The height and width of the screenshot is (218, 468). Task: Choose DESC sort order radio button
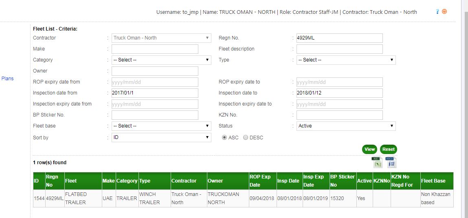246,138
